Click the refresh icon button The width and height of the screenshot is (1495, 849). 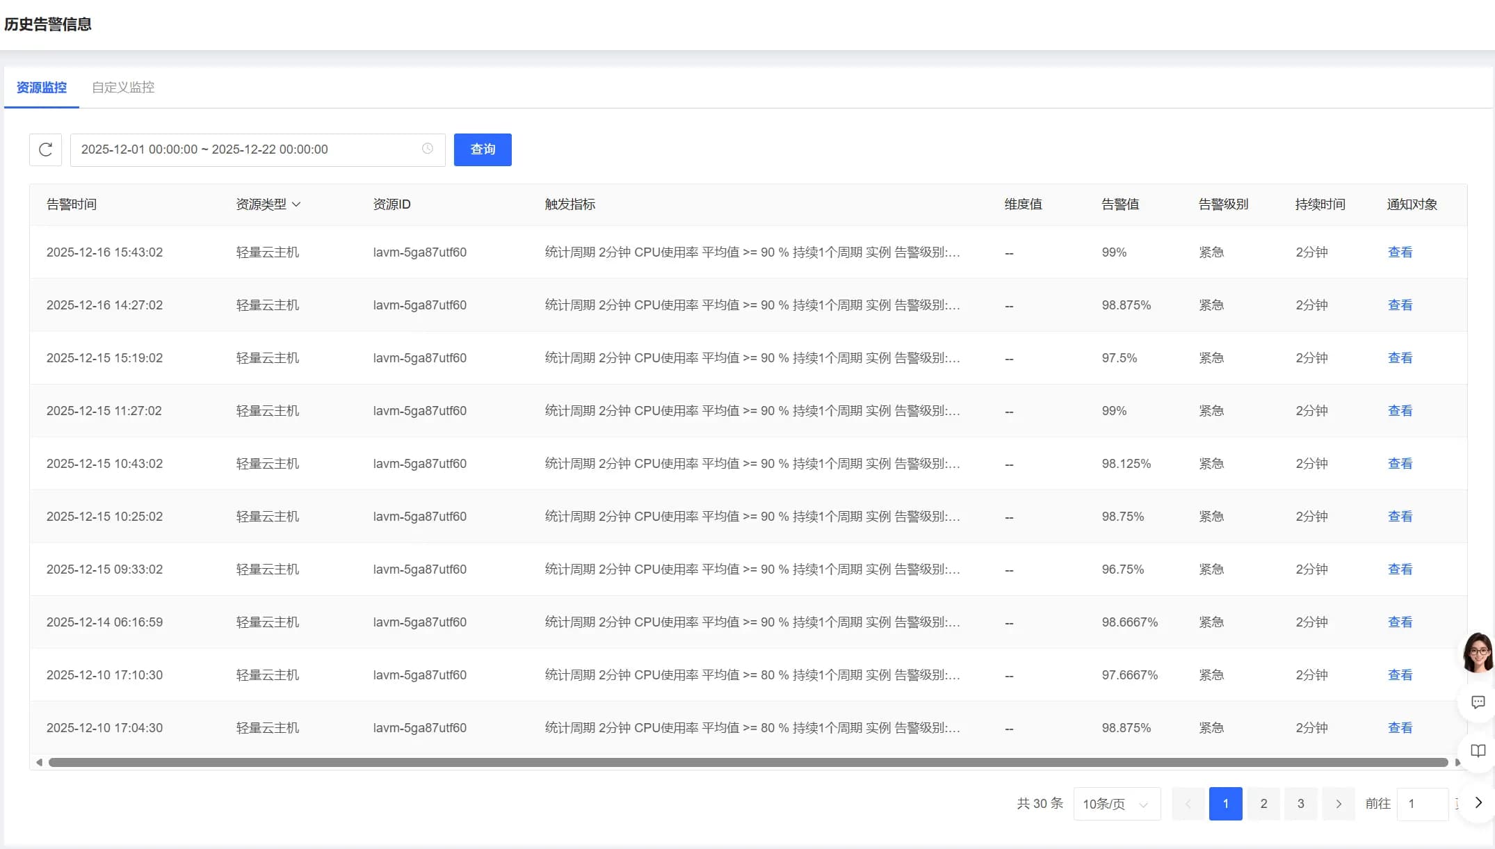[x=46, y=149]
